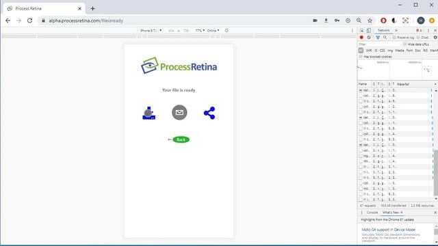Bookmark this page with the star

point(370,20)
